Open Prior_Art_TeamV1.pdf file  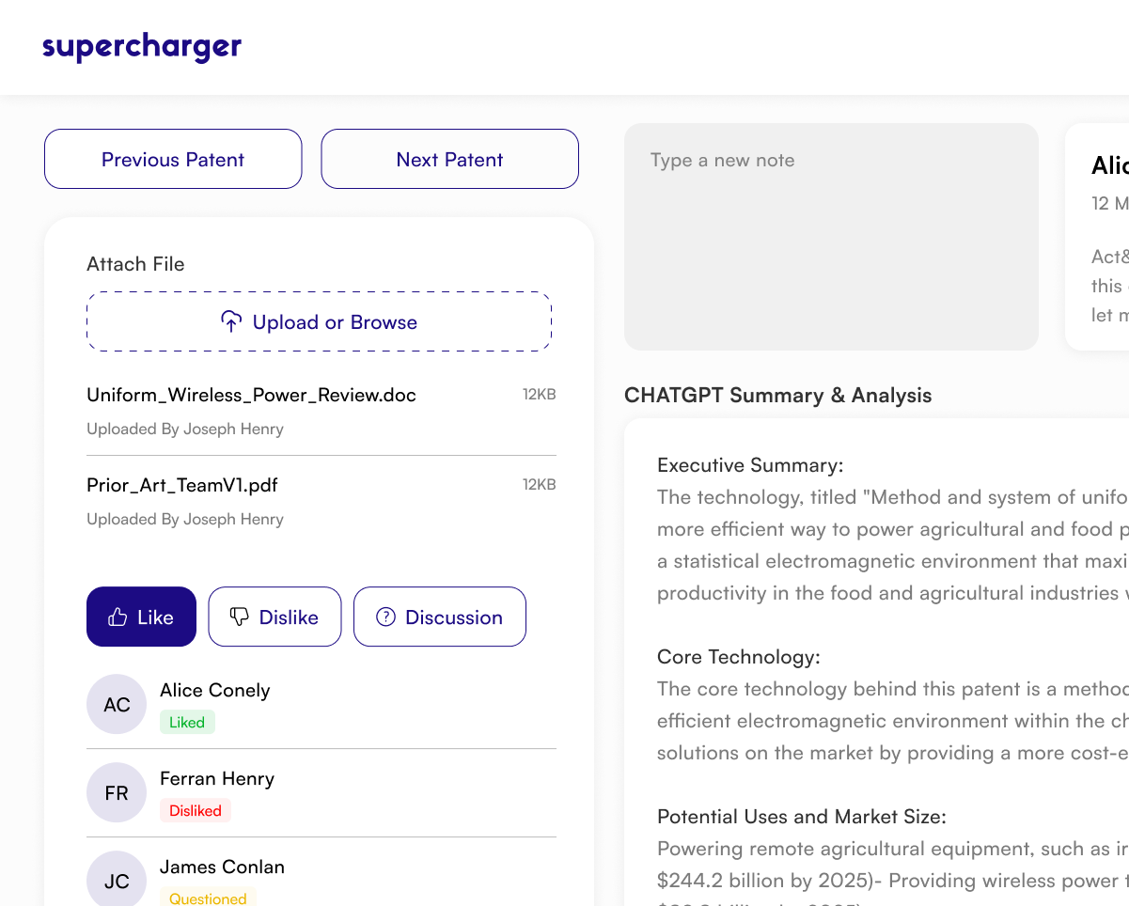pos(182,485)
